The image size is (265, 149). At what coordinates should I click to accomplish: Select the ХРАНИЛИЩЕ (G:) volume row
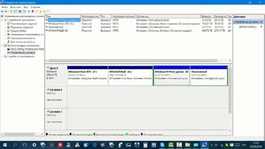[x=138, y=31]
